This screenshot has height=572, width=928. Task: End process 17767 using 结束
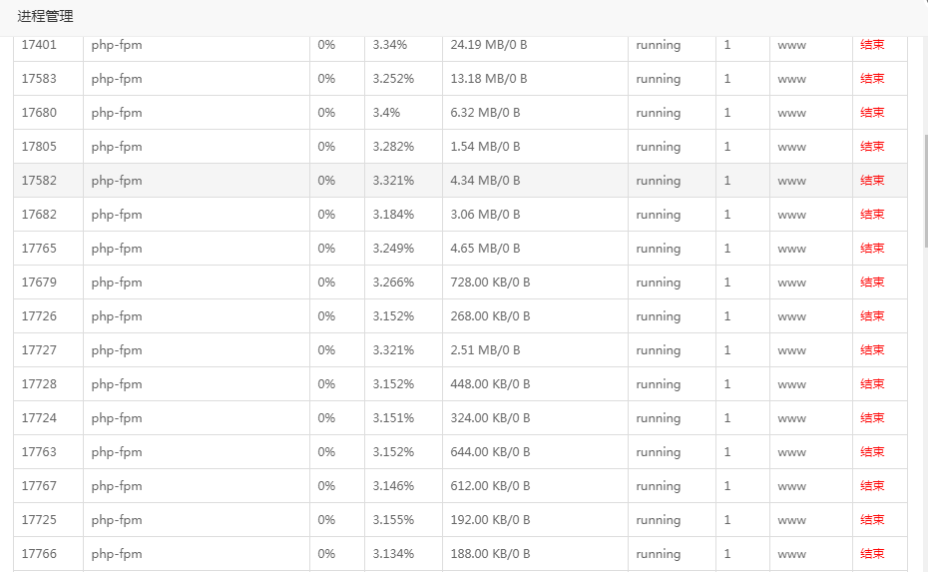click(x=872, y=485)
